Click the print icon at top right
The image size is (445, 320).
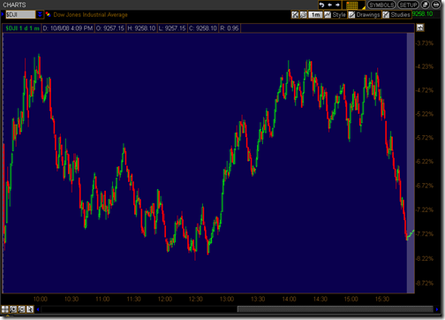pyautogui.click(x=436, y=4)
